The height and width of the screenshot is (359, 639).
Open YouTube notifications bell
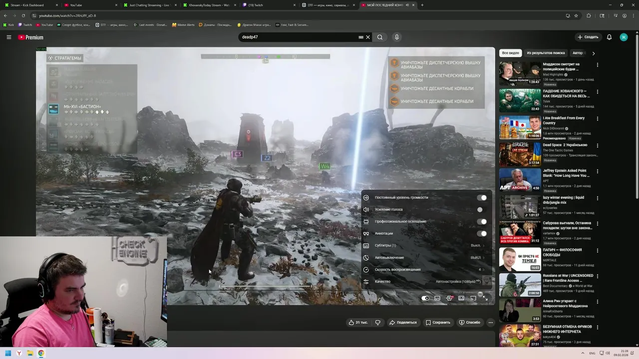point(609,37)
